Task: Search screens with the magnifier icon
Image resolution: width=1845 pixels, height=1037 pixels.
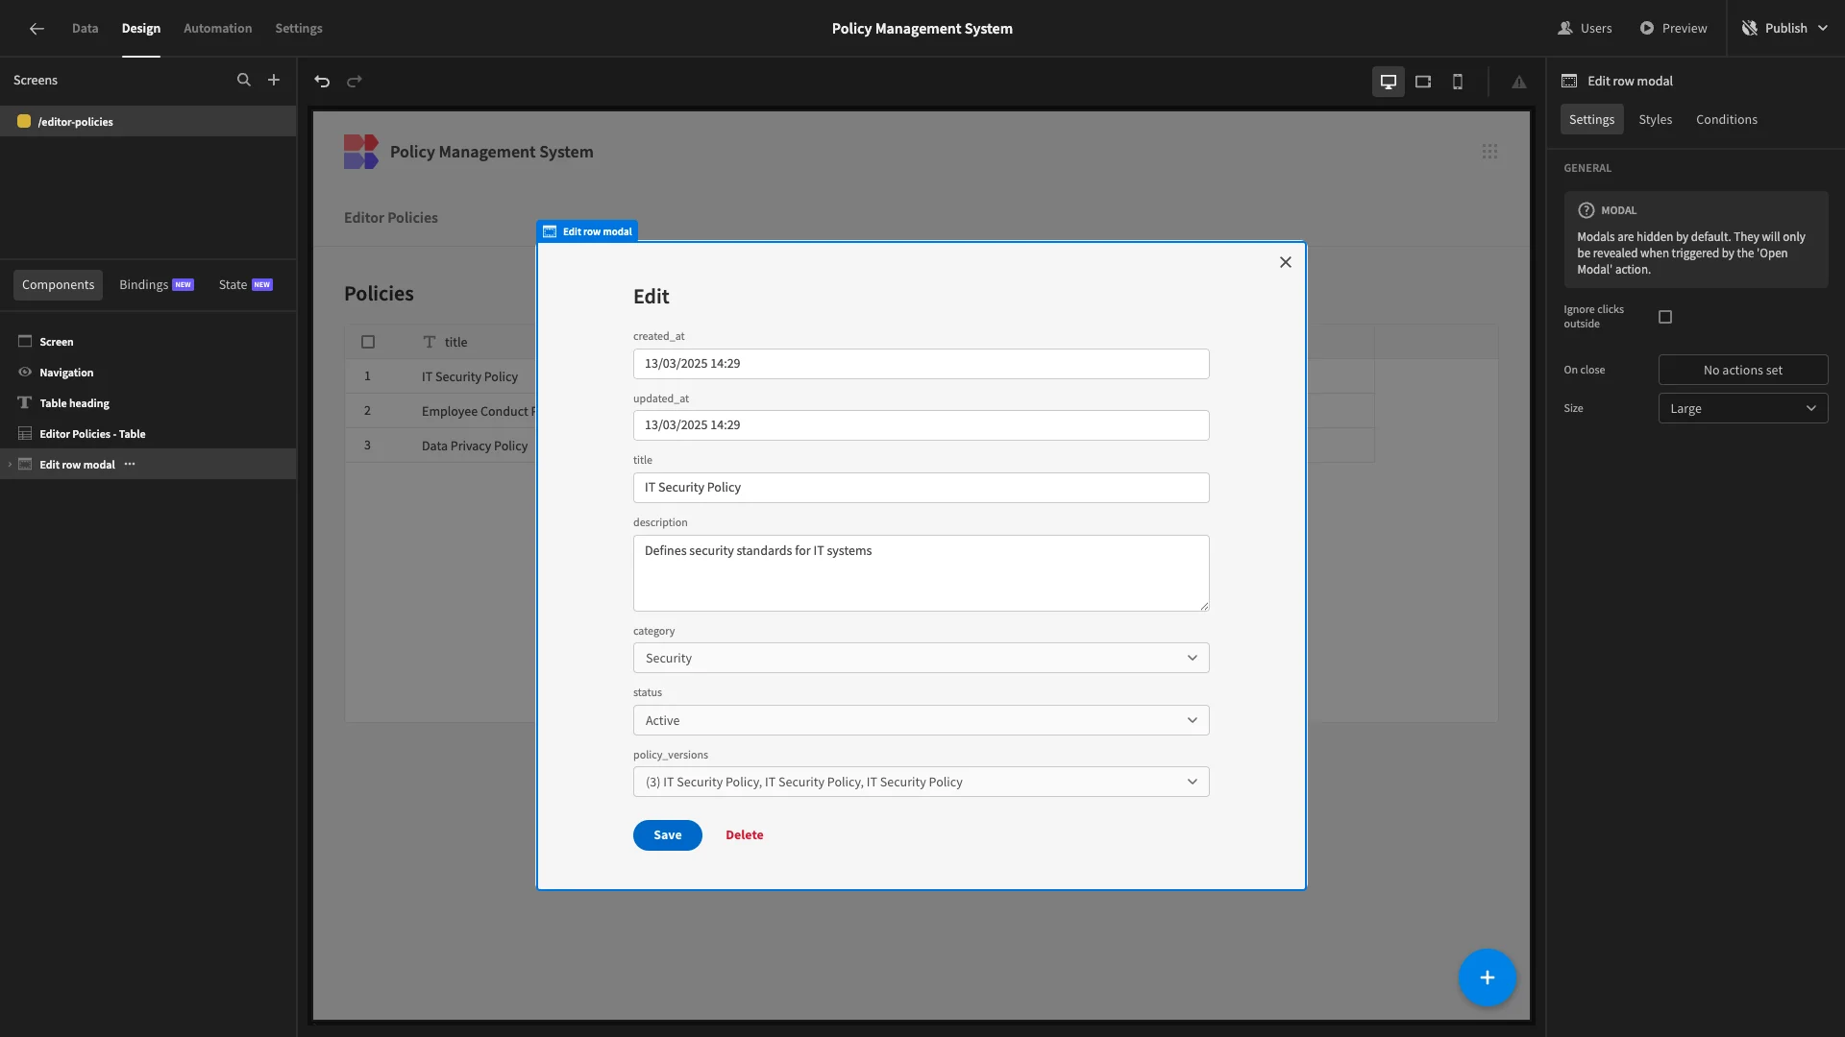Action: coord(244,81)
